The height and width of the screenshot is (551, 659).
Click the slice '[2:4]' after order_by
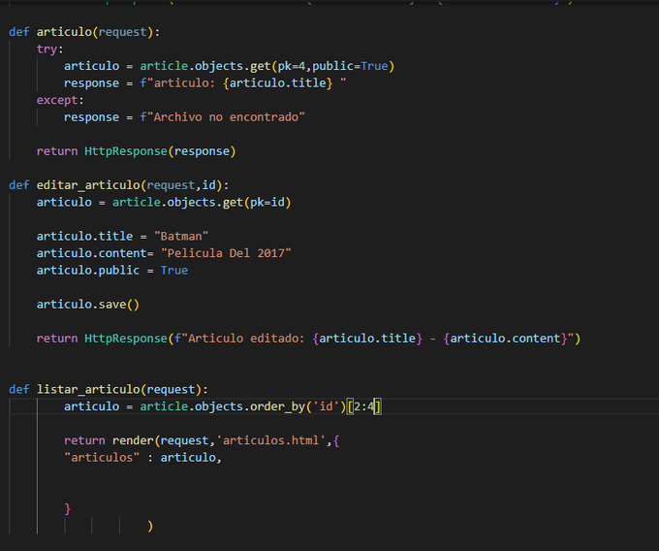pos(364,406)
